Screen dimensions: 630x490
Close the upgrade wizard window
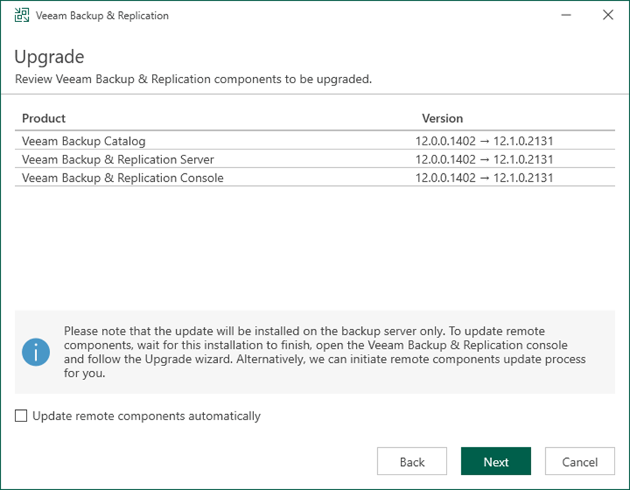click(x=607, y=15)
